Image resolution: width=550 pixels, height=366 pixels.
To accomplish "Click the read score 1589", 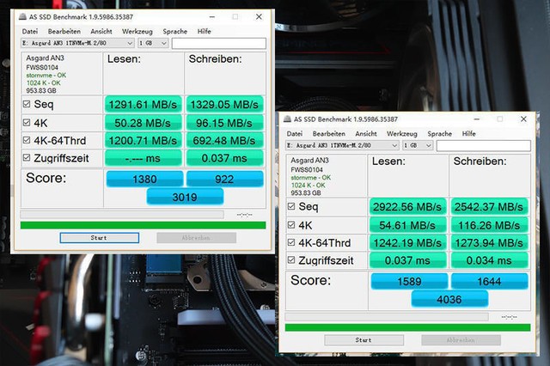I will click(409, 281).
